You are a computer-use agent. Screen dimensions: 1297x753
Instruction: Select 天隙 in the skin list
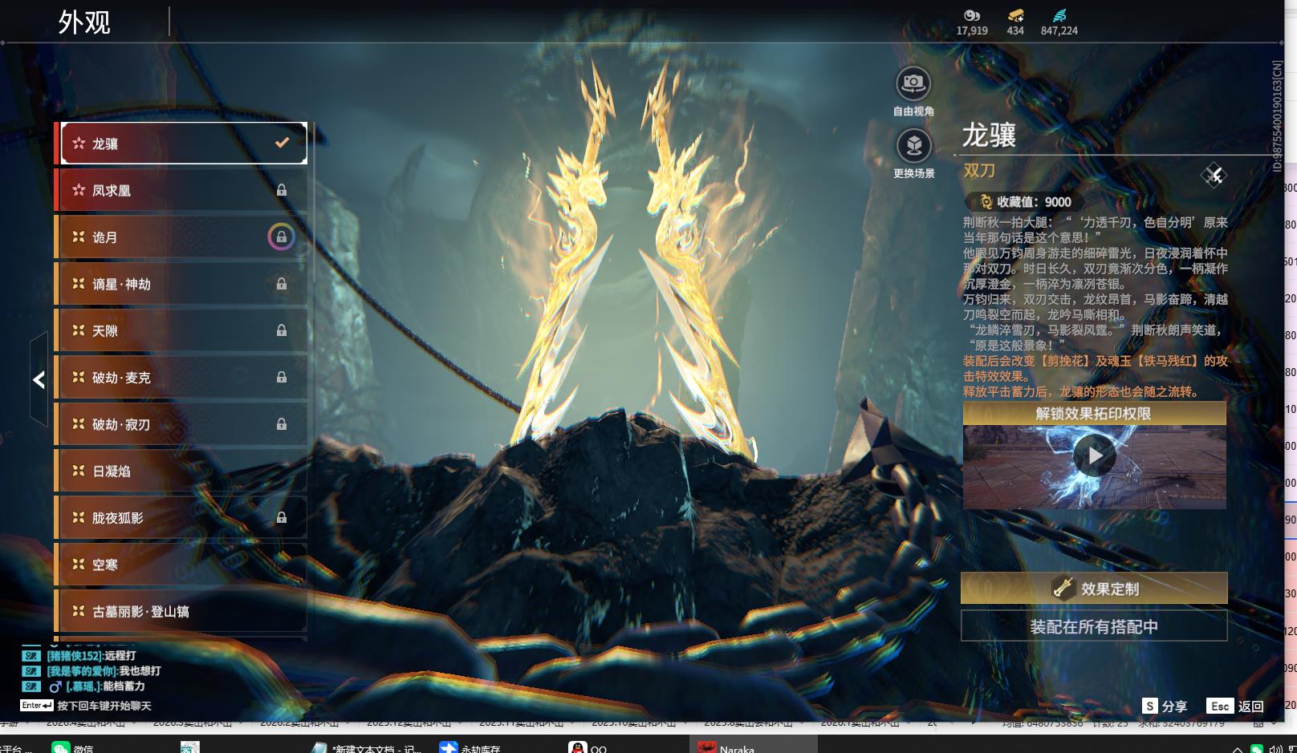pos(181,330)
